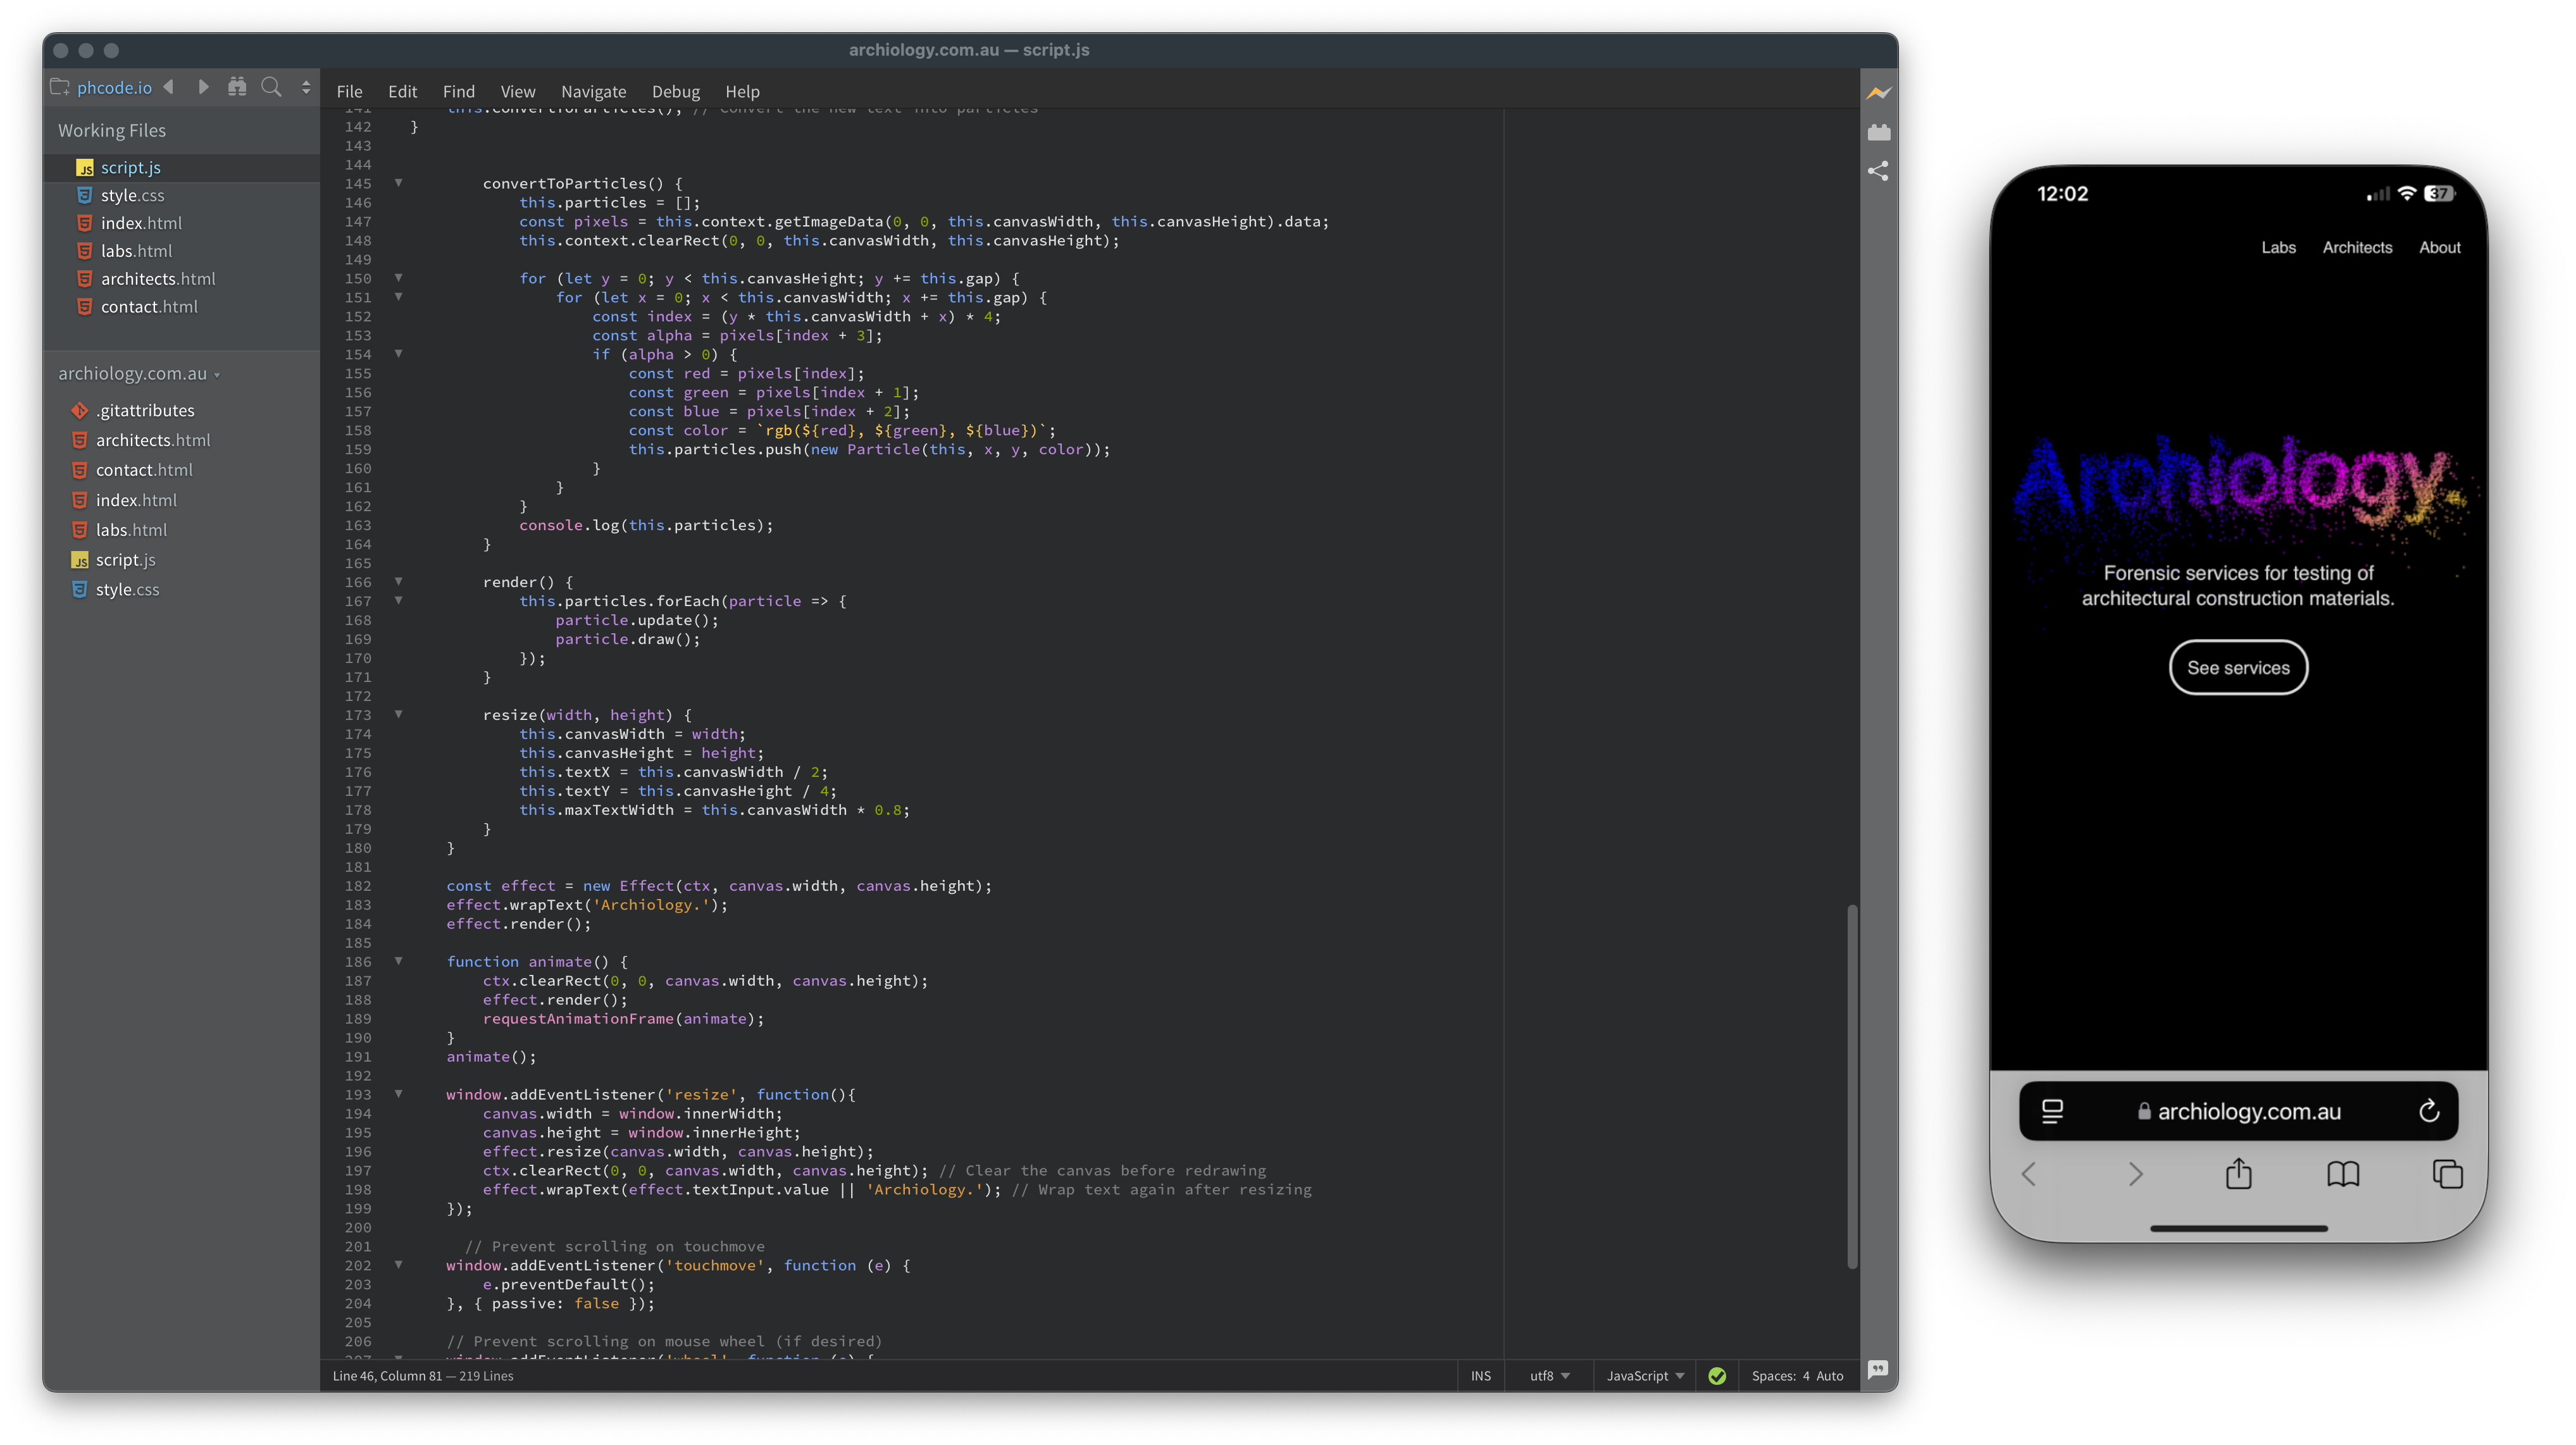Click phcode.io link in sidebar

click(114, 88)
